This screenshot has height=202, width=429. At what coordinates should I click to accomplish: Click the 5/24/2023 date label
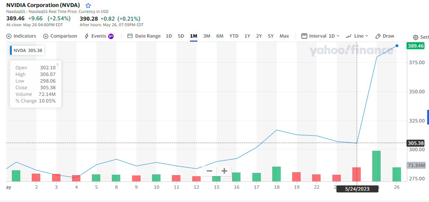pyautogui.click(x=357, y=189)
